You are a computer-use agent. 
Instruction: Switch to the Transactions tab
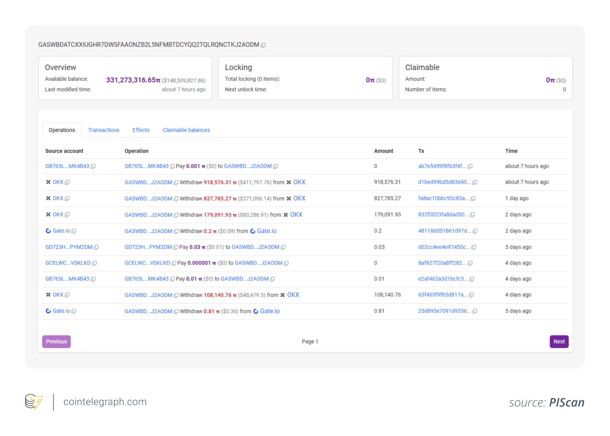(x=103, y=130)
